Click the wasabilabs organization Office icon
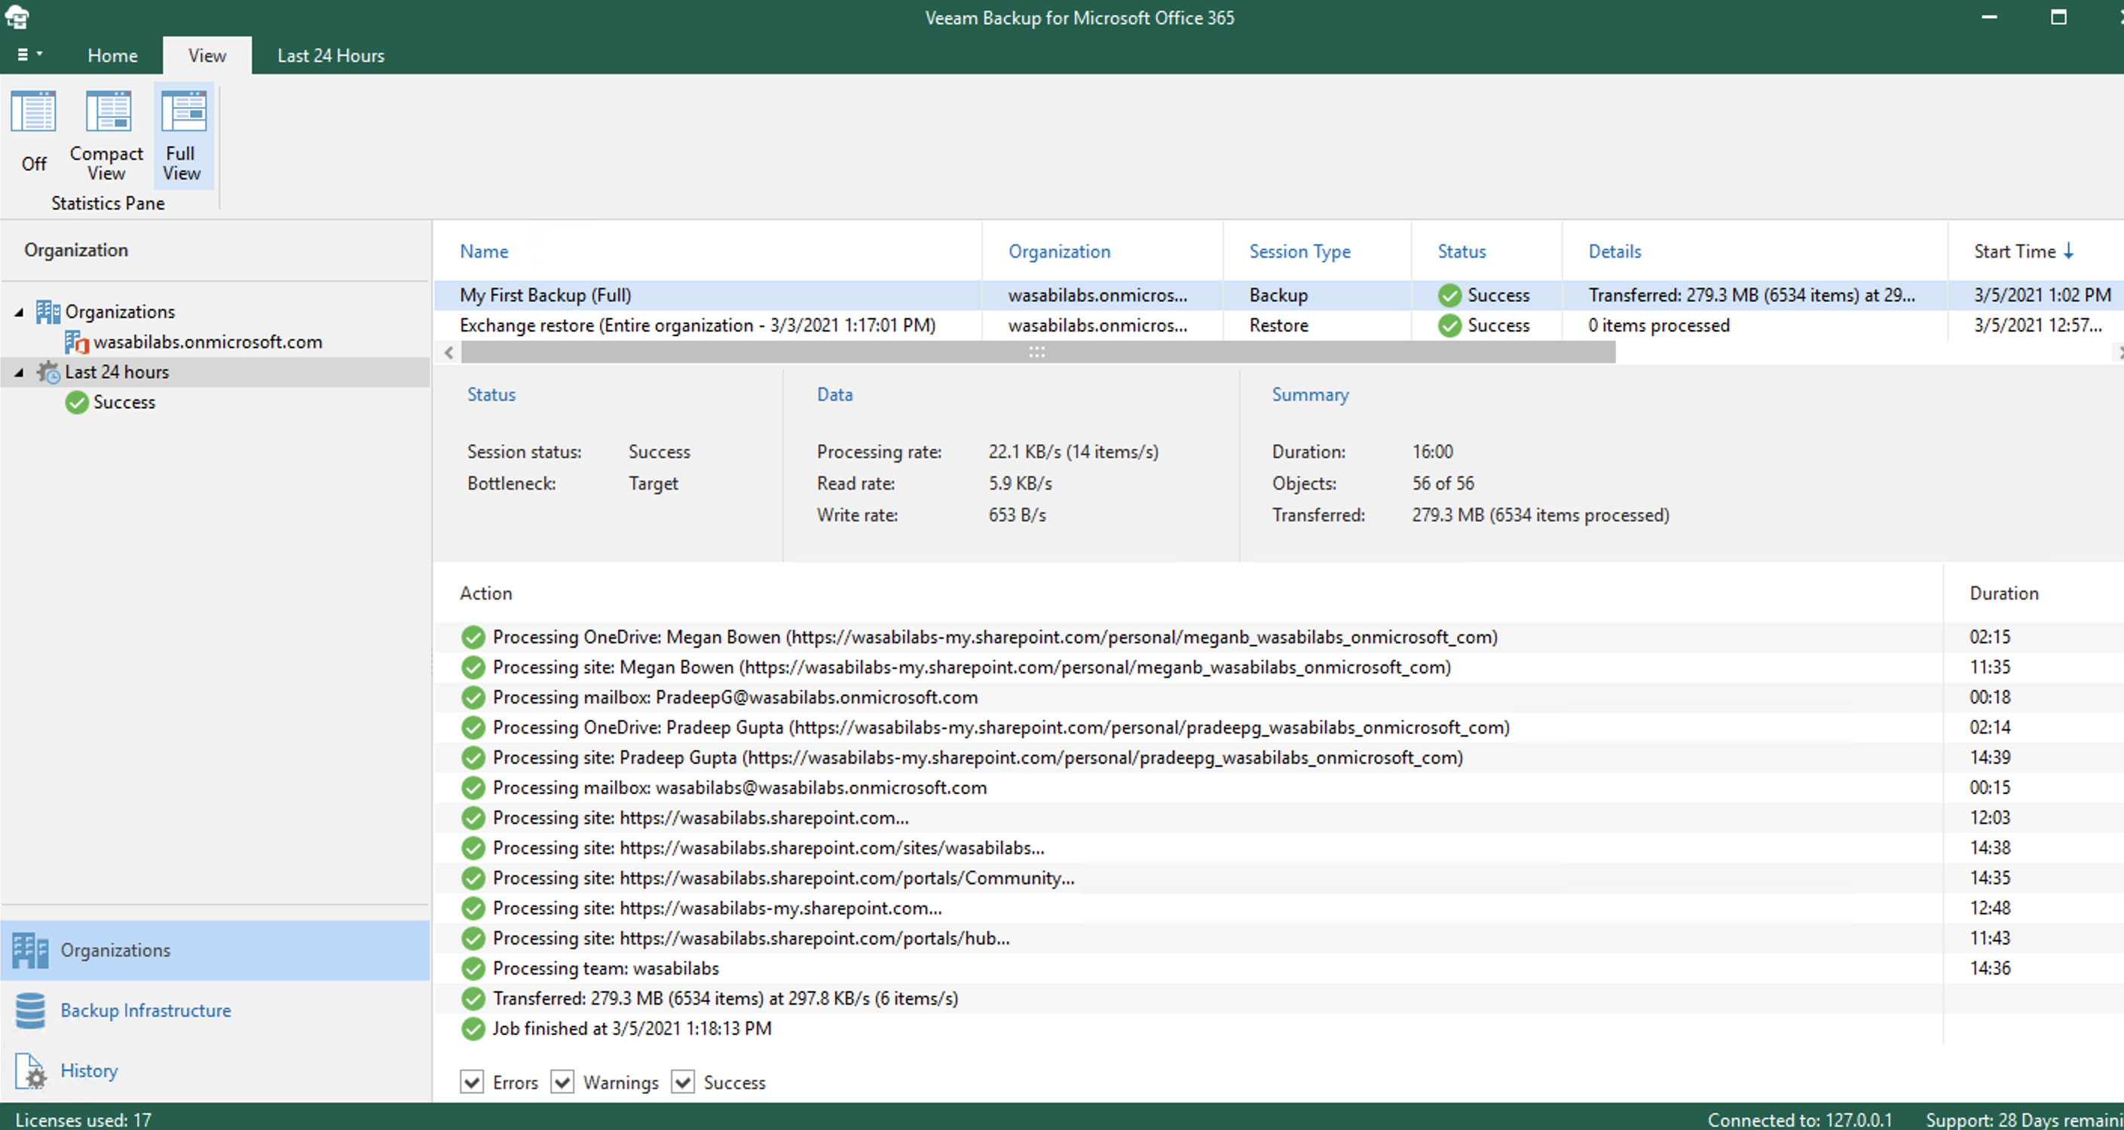This screenshot has height=1130, width=2124. point(77,341)
